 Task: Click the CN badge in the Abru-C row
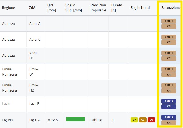(169, 42)
